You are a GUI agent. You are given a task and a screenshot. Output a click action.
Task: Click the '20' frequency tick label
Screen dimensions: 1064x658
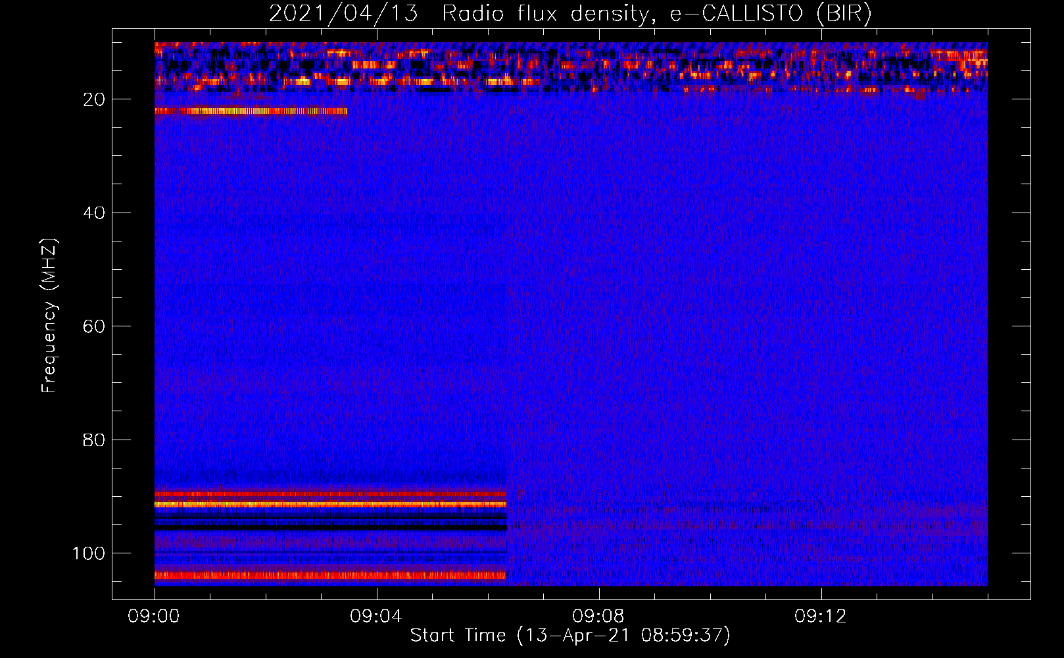pos(94,99)
